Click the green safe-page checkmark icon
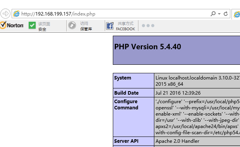The height and width of the screenshot is (147, 240). tap(32, 25)
